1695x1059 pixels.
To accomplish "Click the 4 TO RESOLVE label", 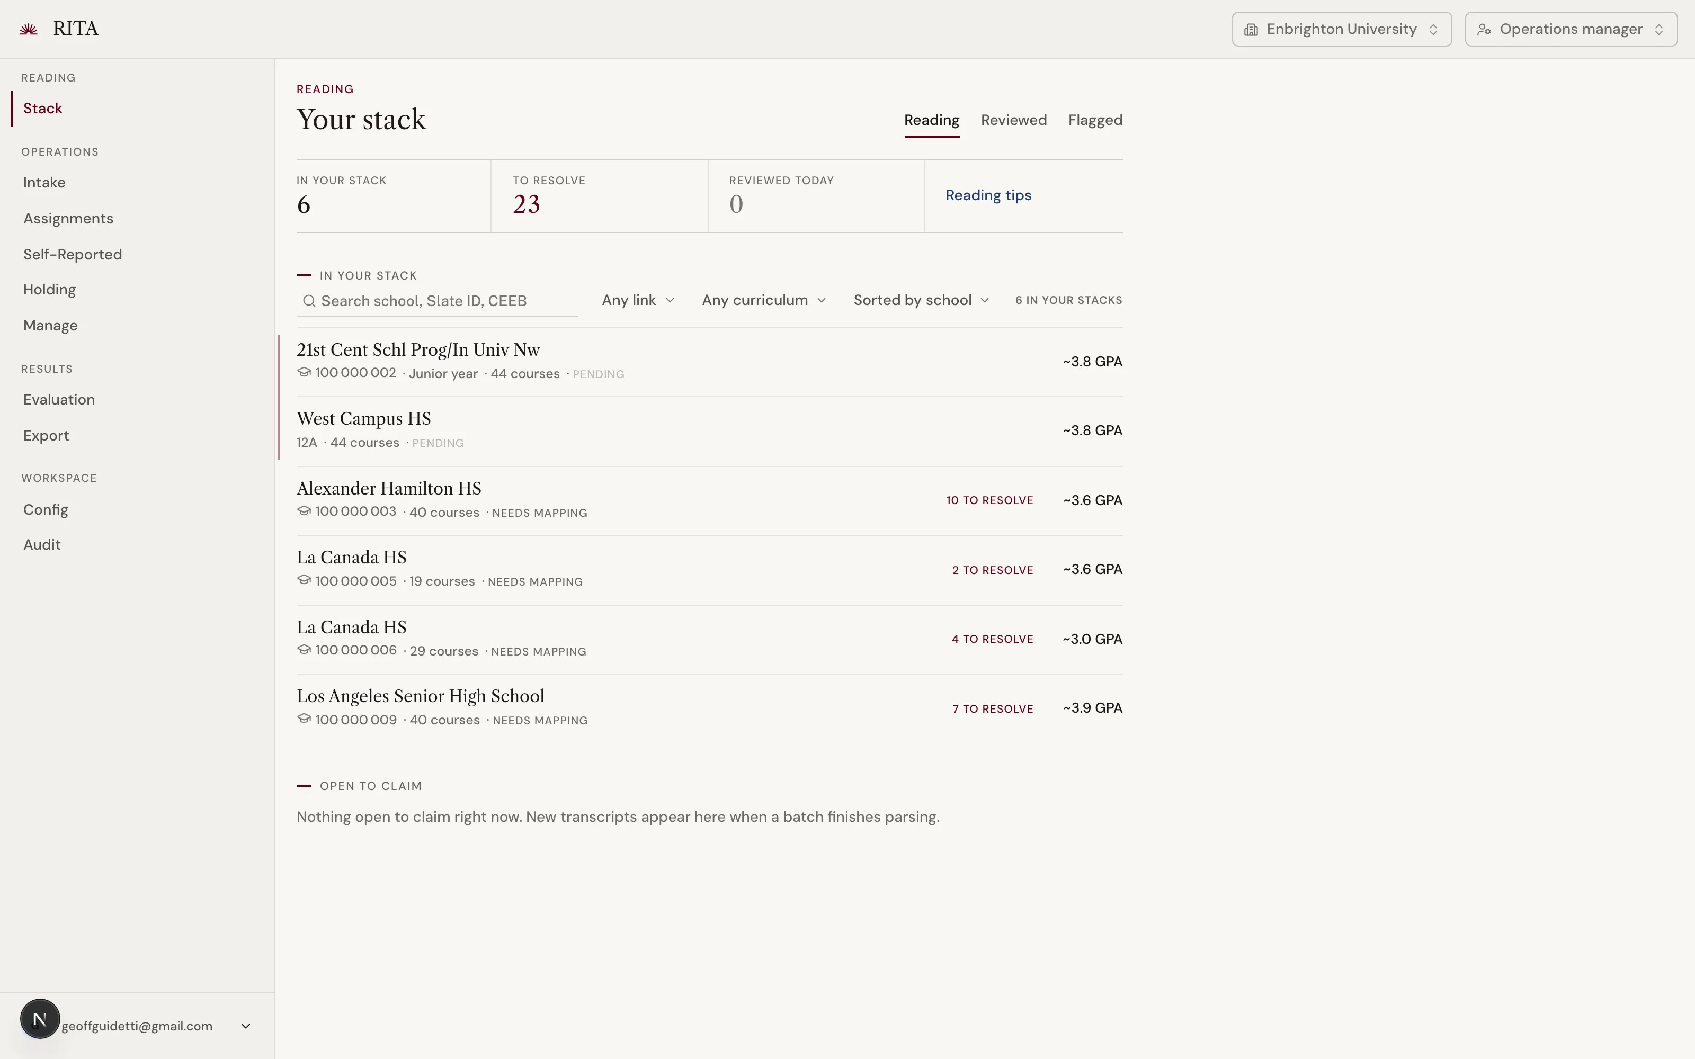I will coord(993,640).
